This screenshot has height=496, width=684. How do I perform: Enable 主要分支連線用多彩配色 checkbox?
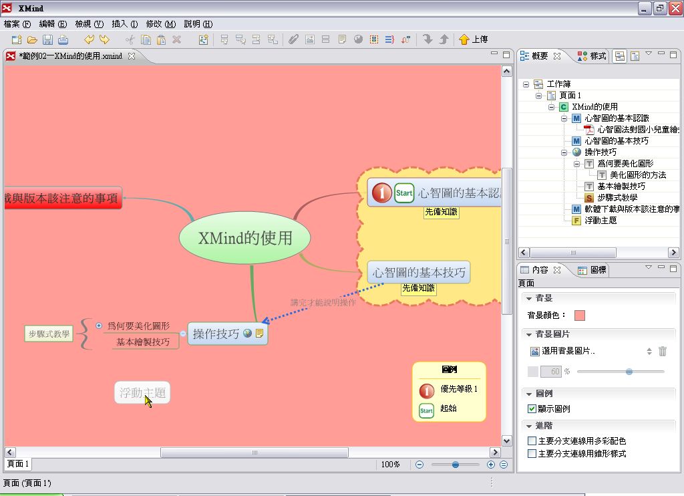(532, 441)
